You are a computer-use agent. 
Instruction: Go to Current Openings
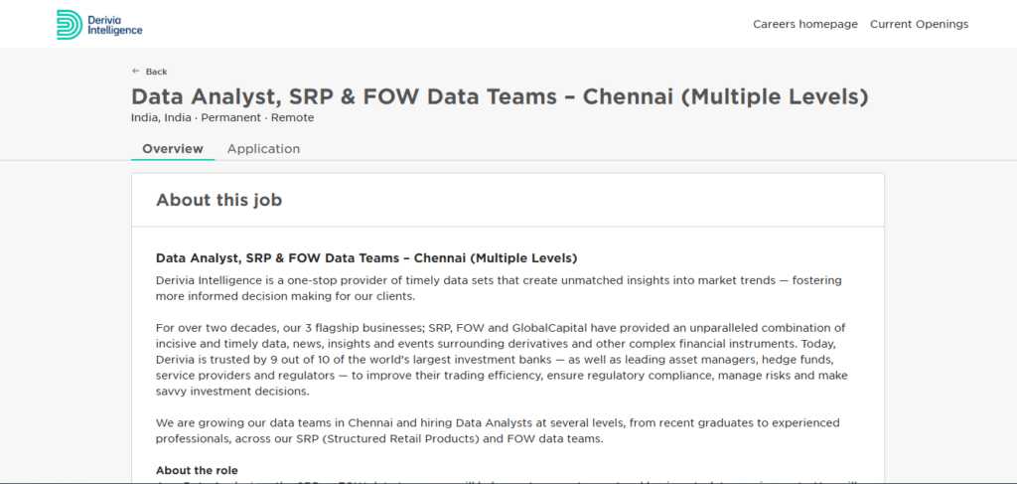coord(919,24)
